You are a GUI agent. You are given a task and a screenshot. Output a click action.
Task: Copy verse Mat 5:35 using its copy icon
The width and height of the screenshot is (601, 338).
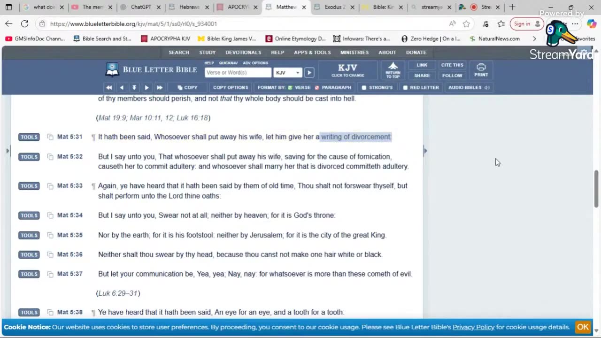point(50,235)
